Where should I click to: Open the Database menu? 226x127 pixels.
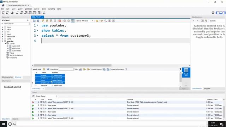click(28, 9)
